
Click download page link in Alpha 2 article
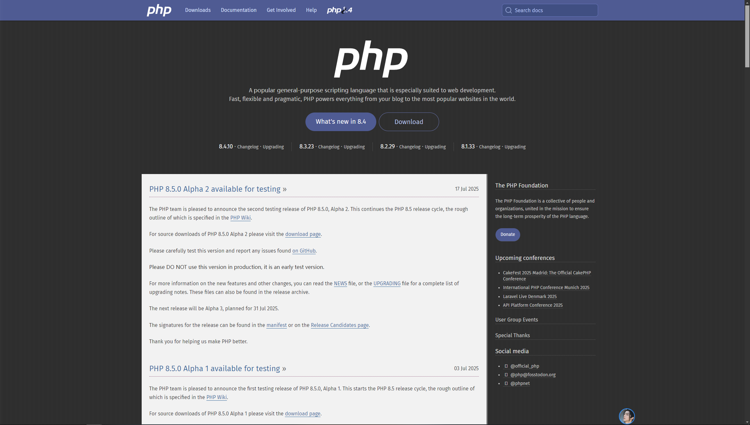tap(303, 234)
